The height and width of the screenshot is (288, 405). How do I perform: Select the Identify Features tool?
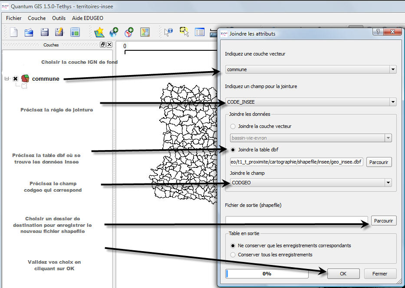coord(168,32)
